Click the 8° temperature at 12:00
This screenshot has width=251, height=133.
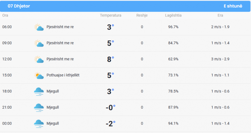point(110,59)
